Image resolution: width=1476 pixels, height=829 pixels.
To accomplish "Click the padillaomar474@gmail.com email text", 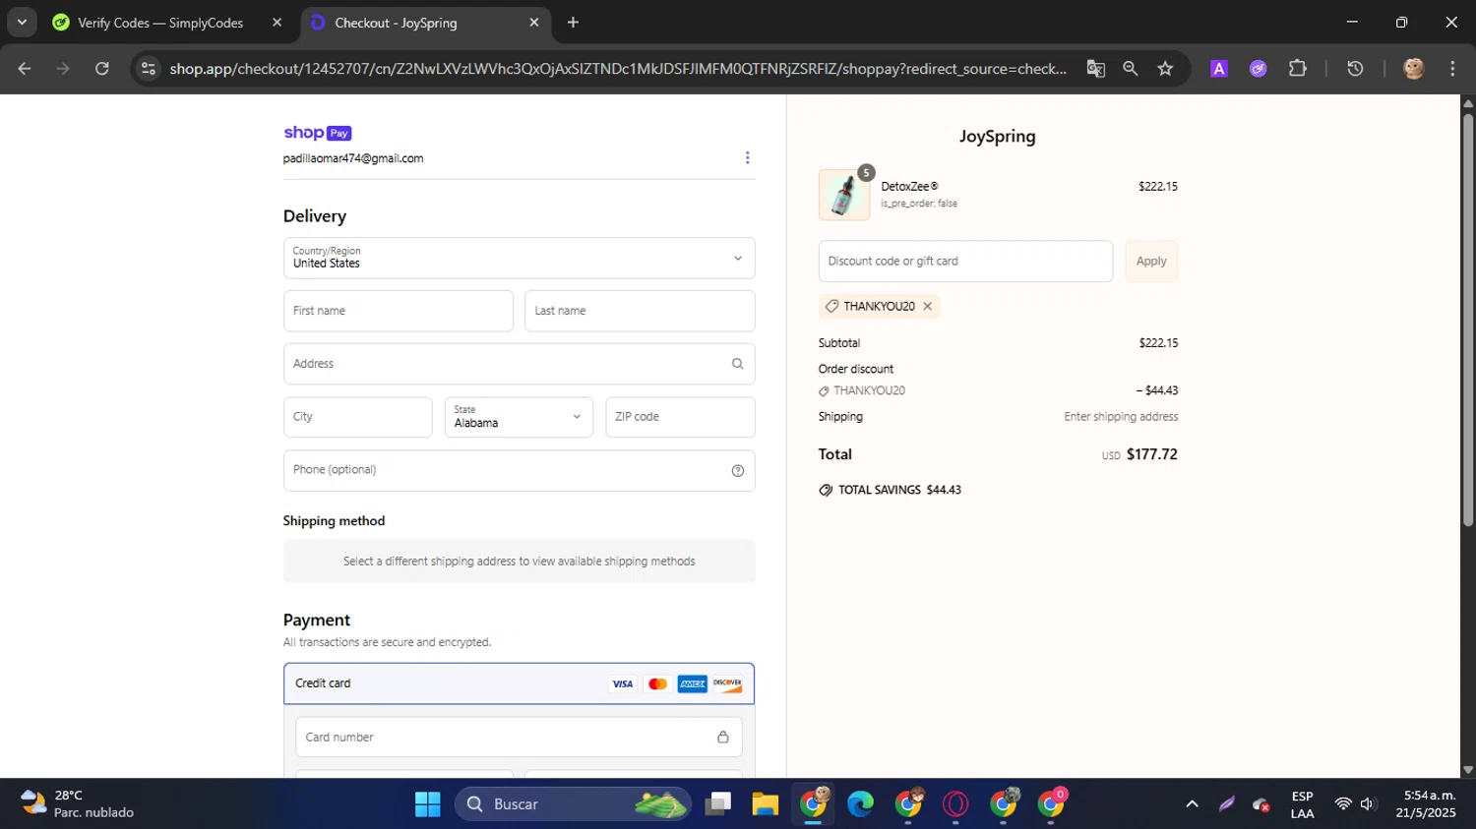I will click(353, 158).
